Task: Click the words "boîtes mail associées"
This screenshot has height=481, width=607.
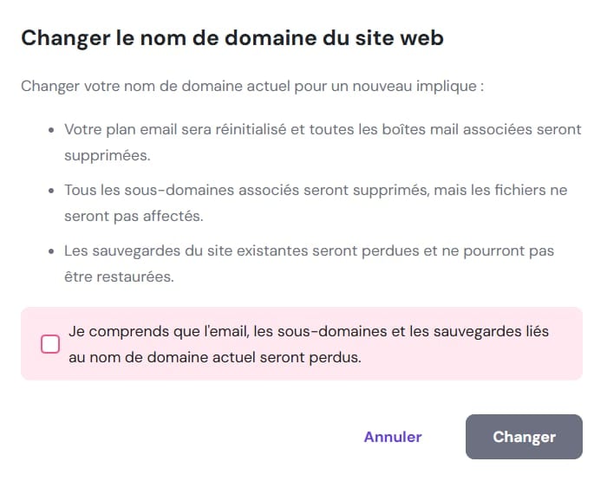Action: pyautogui.click(x=431, y=129)
